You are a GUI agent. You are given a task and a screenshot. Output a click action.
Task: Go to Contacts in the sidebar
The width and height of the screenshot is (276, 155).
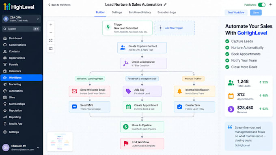[21, 51]
